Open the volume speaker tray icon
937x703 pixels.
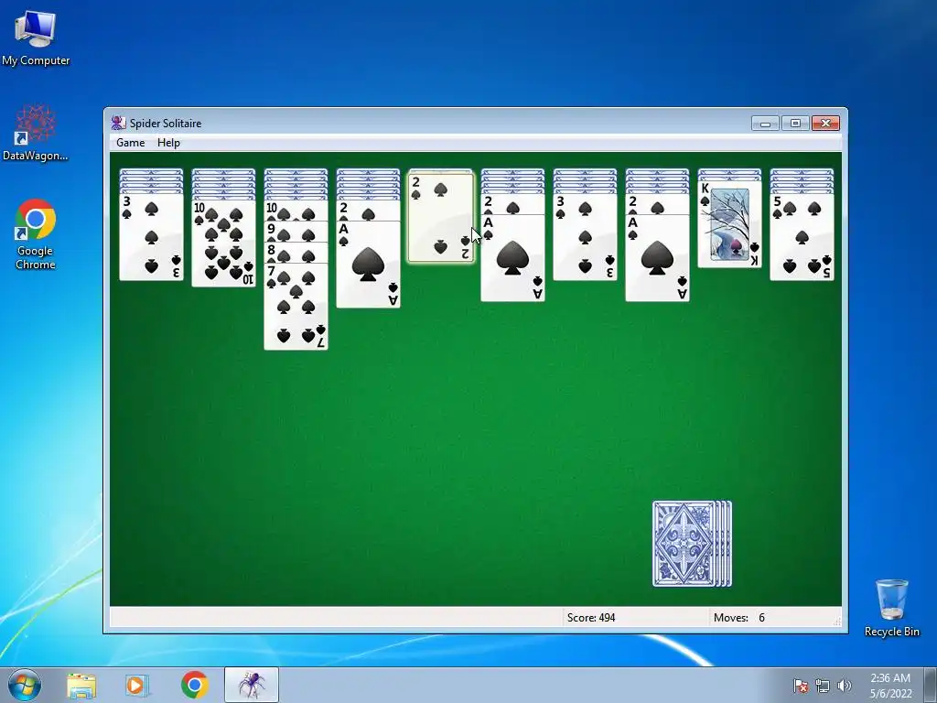tap(844, 686)
